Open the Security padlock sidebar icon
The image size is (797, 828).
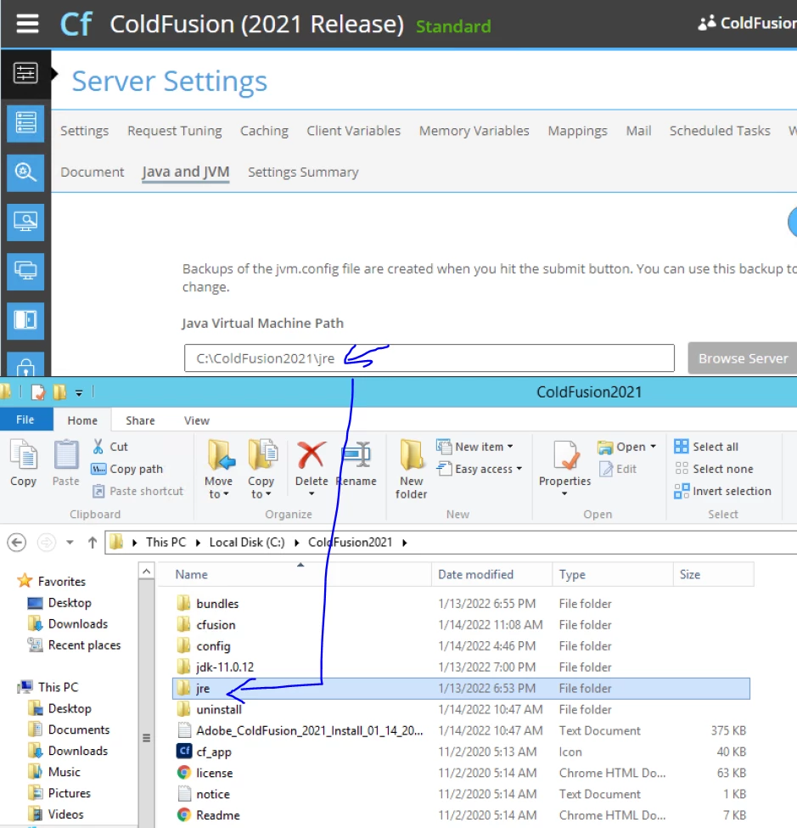click(25, 365)
